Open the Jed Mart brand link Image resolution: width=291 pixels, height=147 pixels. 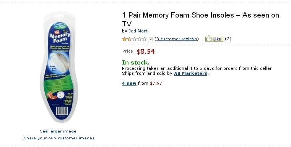tap(138, 31)
